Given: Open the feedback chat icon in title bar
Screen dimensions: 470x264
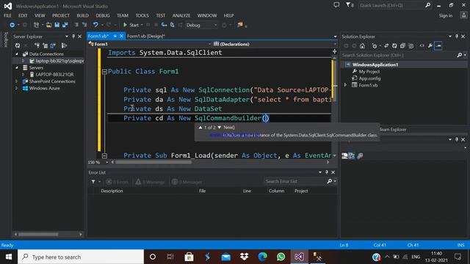Looking at the screenshot, I should pyautogui.click(x=336, y=5).
